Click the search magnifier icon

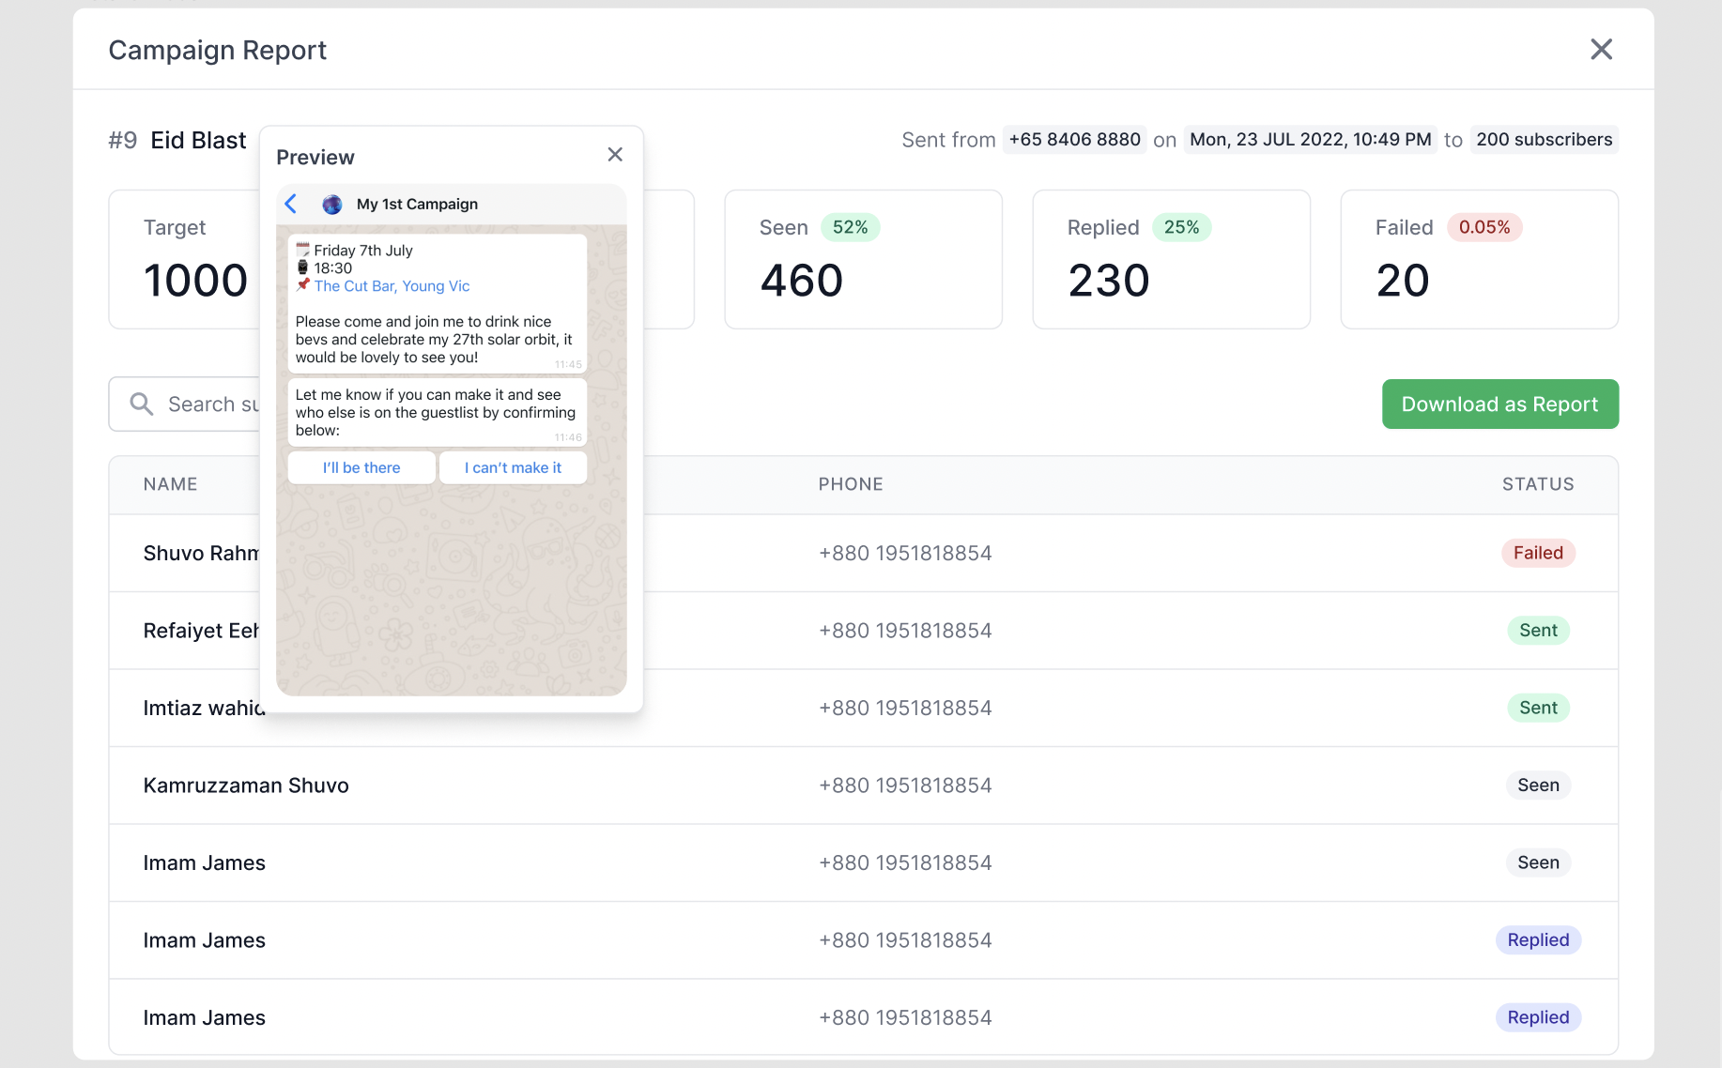142,404
